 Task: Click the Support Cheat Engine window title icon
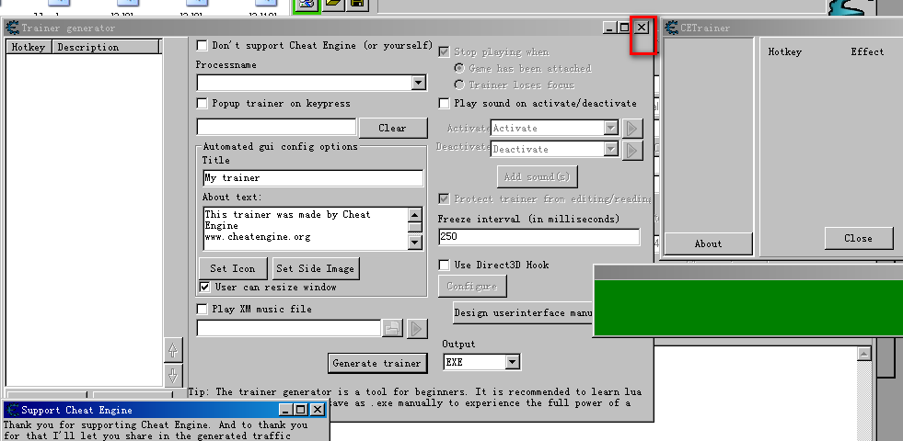tap(12, 410)
